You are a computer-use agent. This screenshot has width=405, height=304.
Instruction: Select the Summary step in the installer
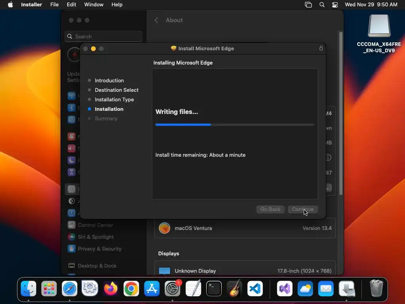(x=106, y=119)
